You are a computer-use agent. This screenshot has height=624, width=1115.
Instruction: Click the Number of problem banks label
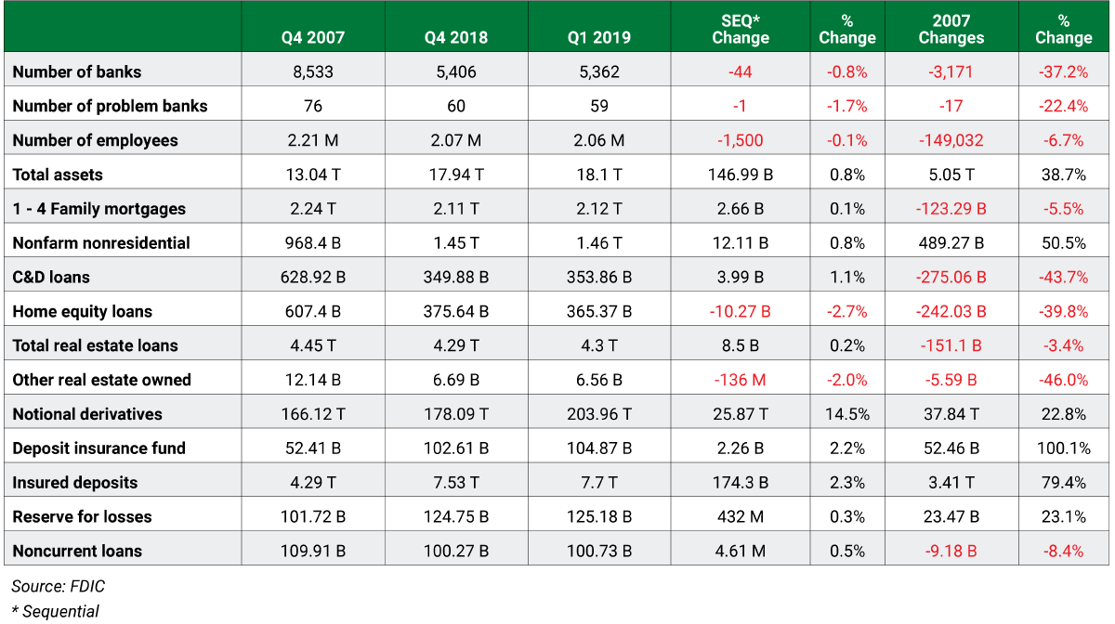coord(110,106)
